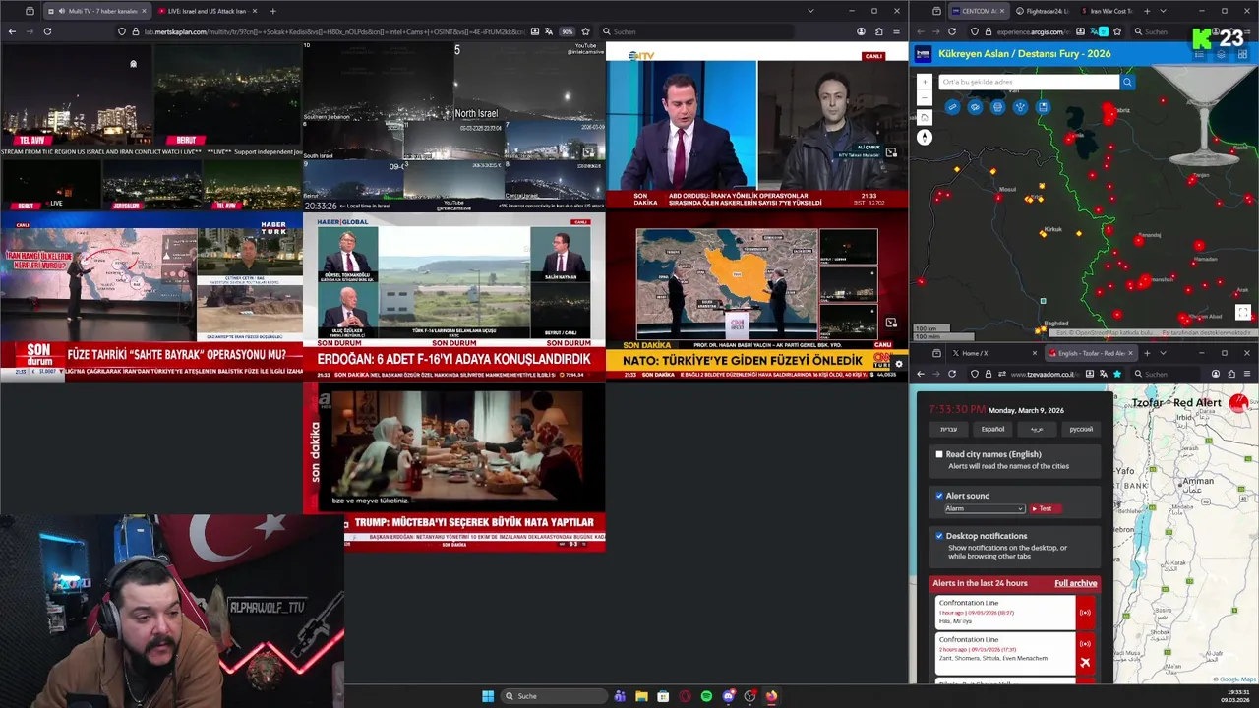Switch to LIVE: Israel and US Attack Iran tab
1259x708 pixels.
(207, 11)
